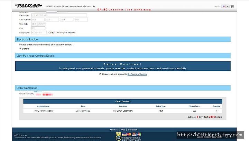
Task: Click the Cardholder name field
Action: pos(59,16)
